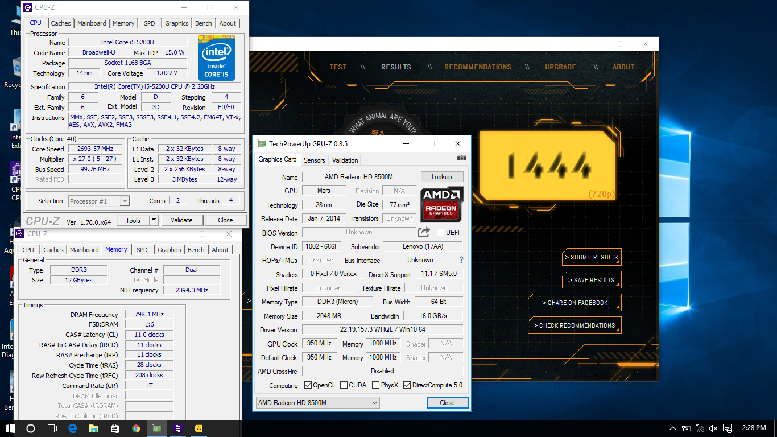The image size is (777, 437).
Task: Open the ABOUT section of the benchmark app
Action: [x=623, y=67]
